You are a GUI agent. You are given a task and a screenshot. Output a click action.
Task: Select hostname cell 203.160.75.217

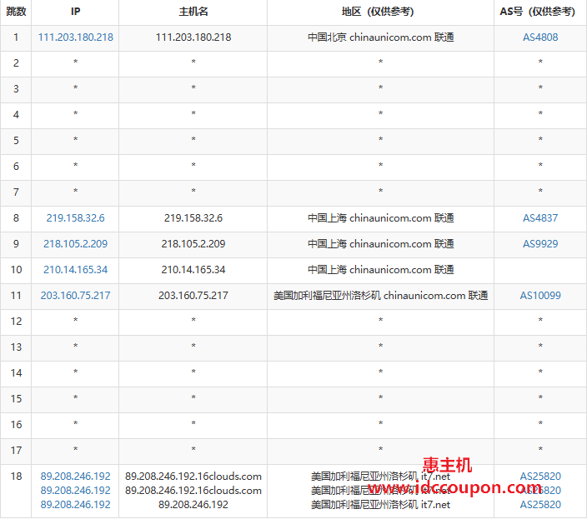coord(193,296)
